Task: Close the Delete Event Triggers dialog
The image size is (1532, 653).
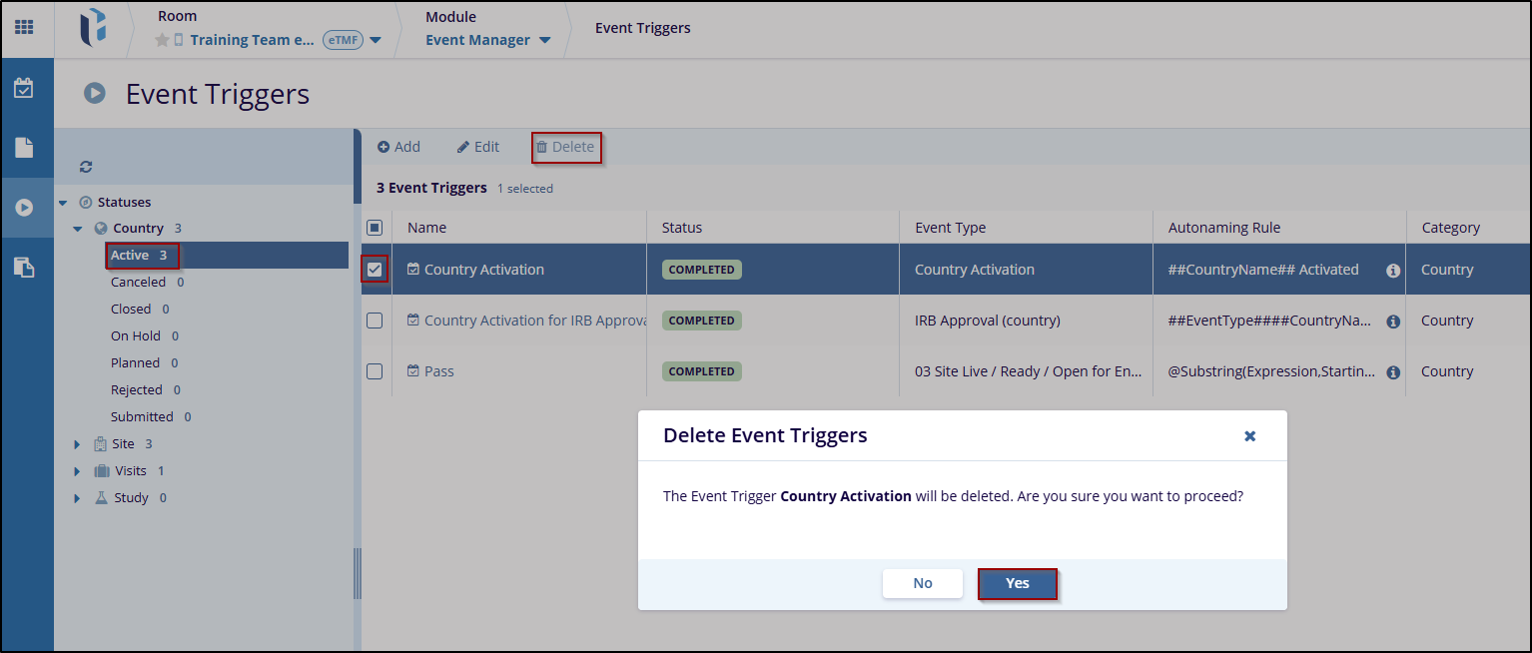Action: tap(1249, 436)
